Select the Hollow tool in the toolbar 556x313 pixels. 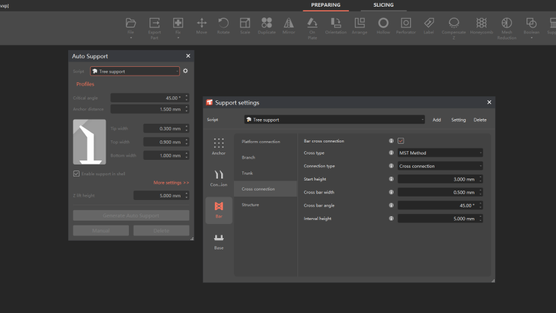383,26
